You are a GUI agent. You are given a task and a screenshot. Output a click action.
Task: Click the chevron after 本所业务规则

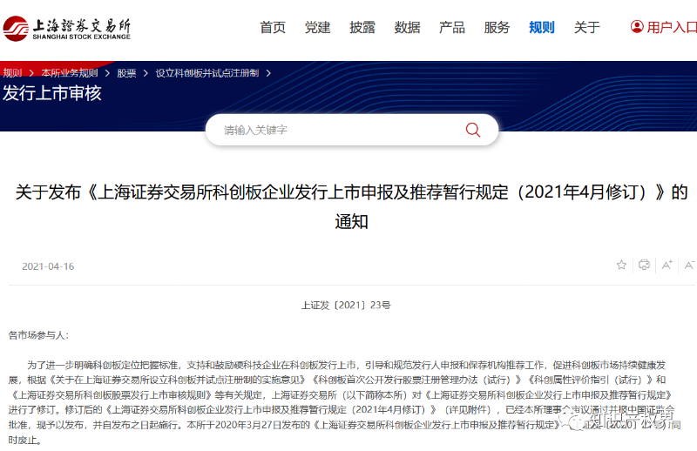click(x=107, y=73)
